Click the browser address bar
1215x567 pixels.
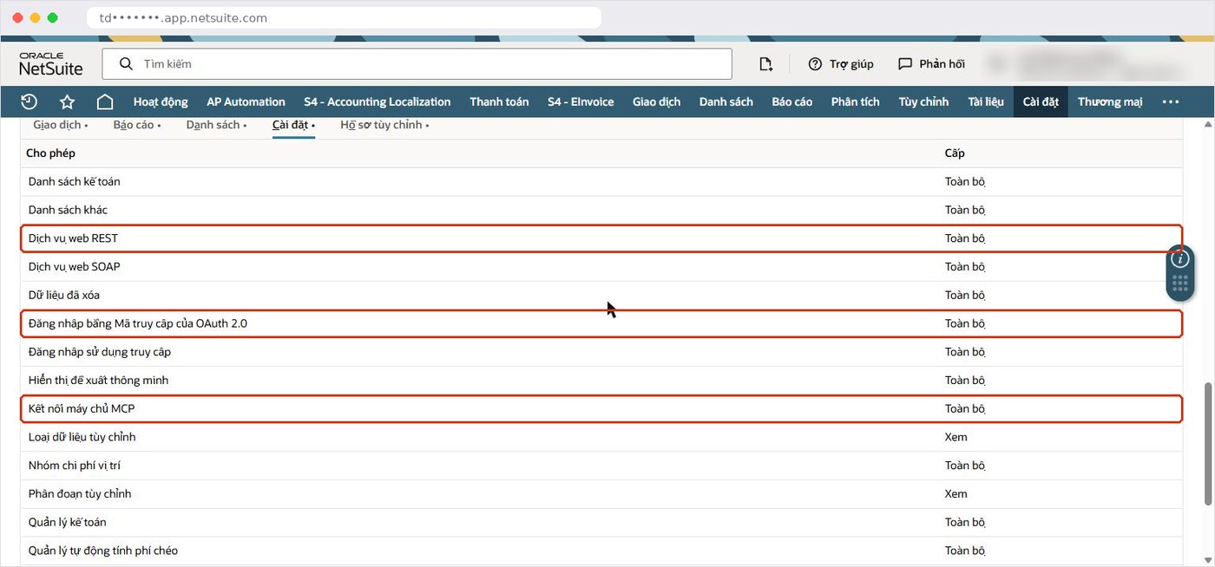click(x=344, y=17)
